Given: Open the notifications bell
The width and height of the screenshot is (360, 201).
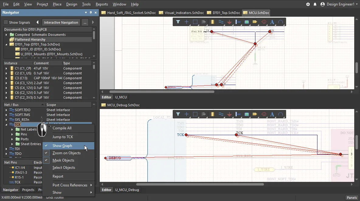Looking at the screenshot, I should tap(315, 4).
